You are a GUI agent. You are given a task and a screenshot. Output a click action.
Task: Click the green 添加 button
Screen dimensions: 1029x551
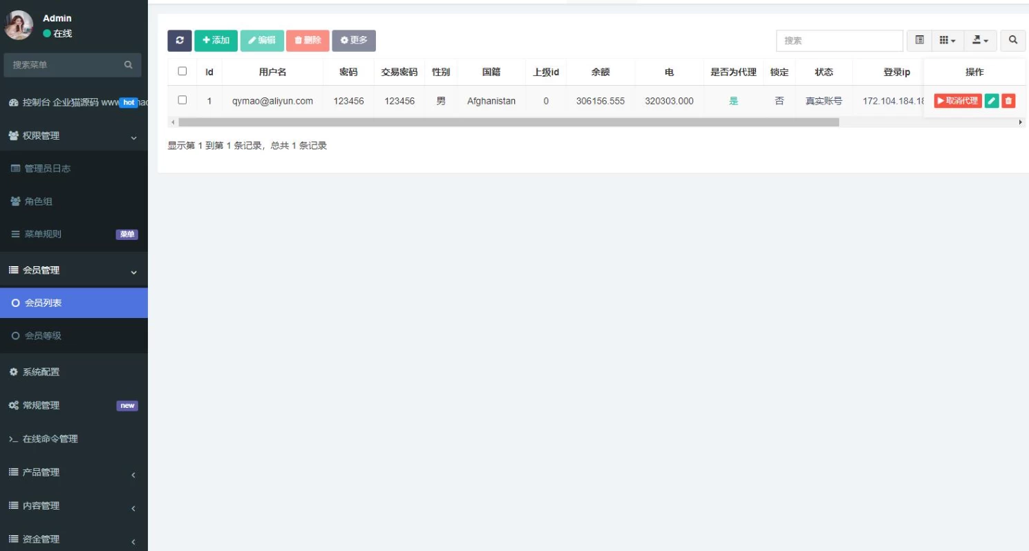(x=216, y=41)
